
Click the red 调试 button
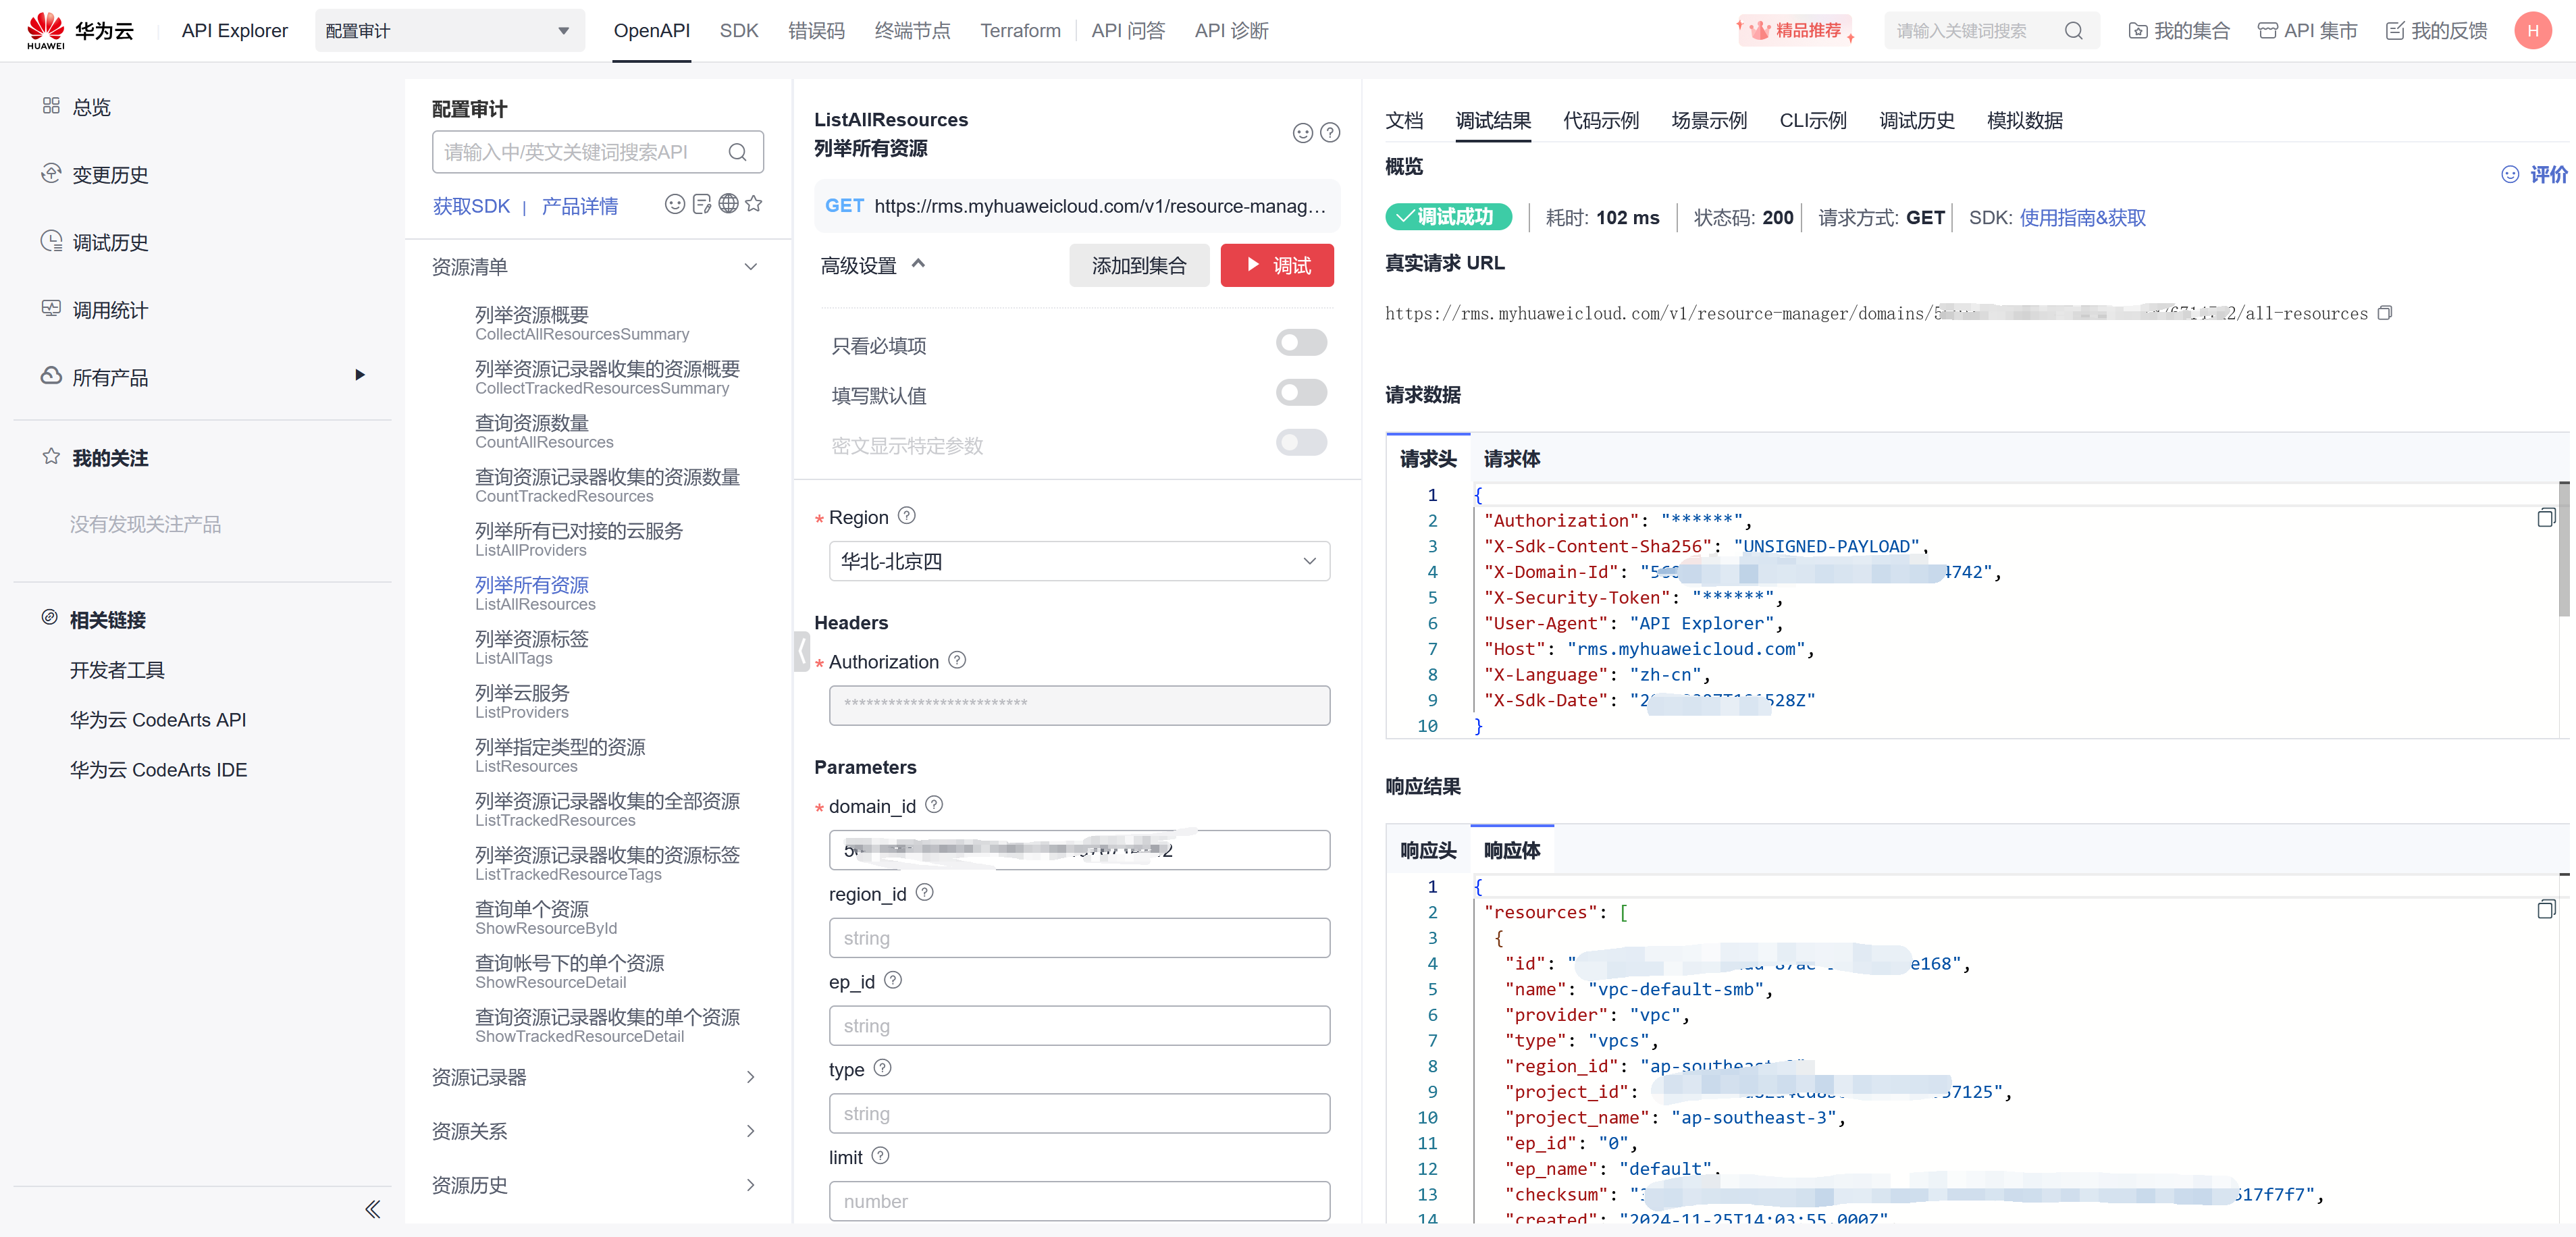[1276, 265]
